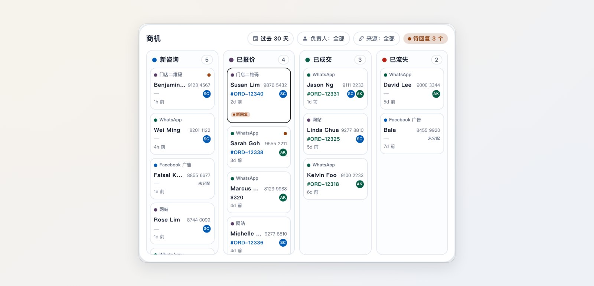Select the 已流失 column title
The width and height of the screenshot is (594, 286).
399,60
